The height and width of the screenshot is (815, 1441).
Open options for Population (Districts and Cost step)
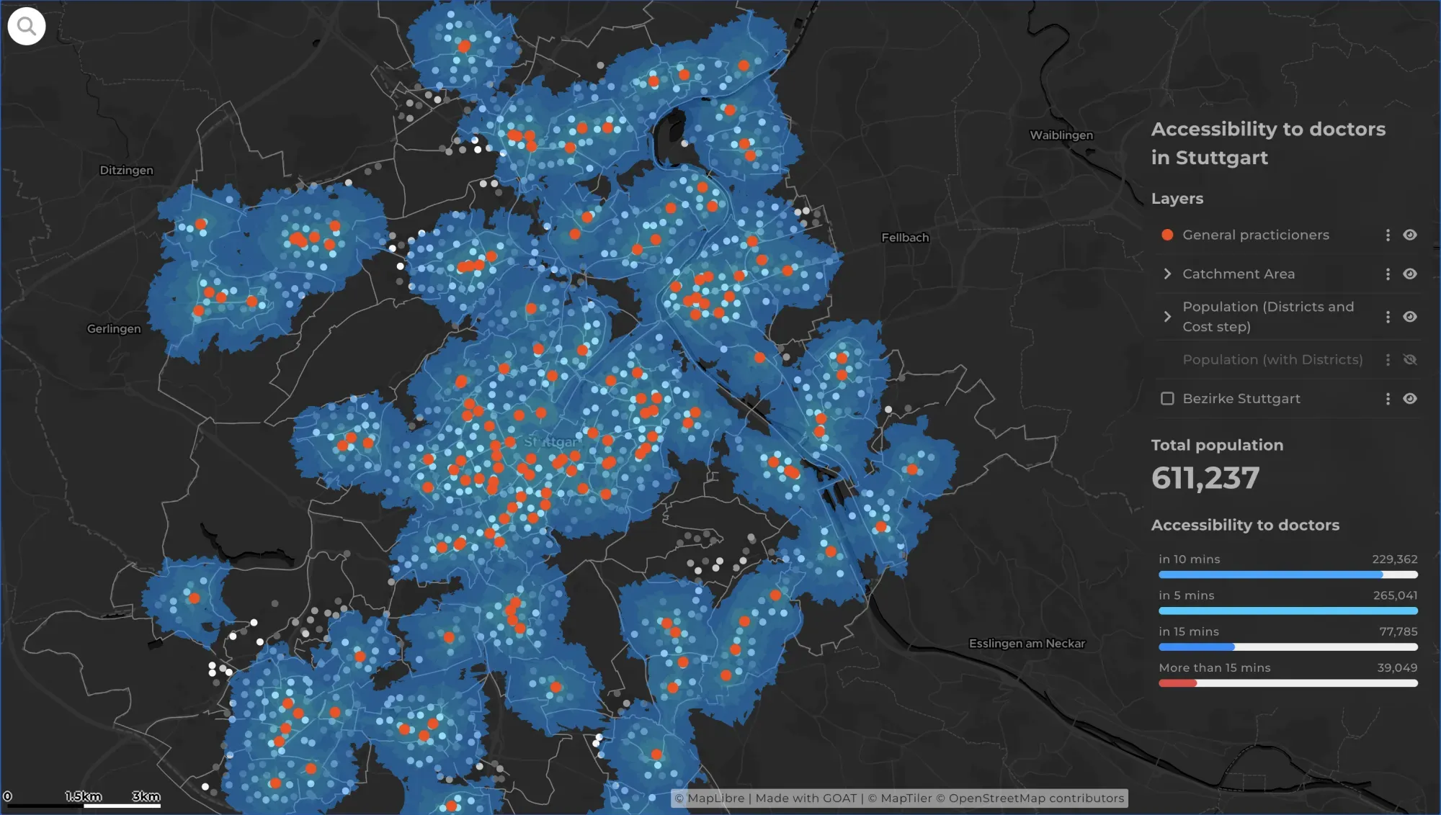pyautogui.click(x=1388, y=317)
